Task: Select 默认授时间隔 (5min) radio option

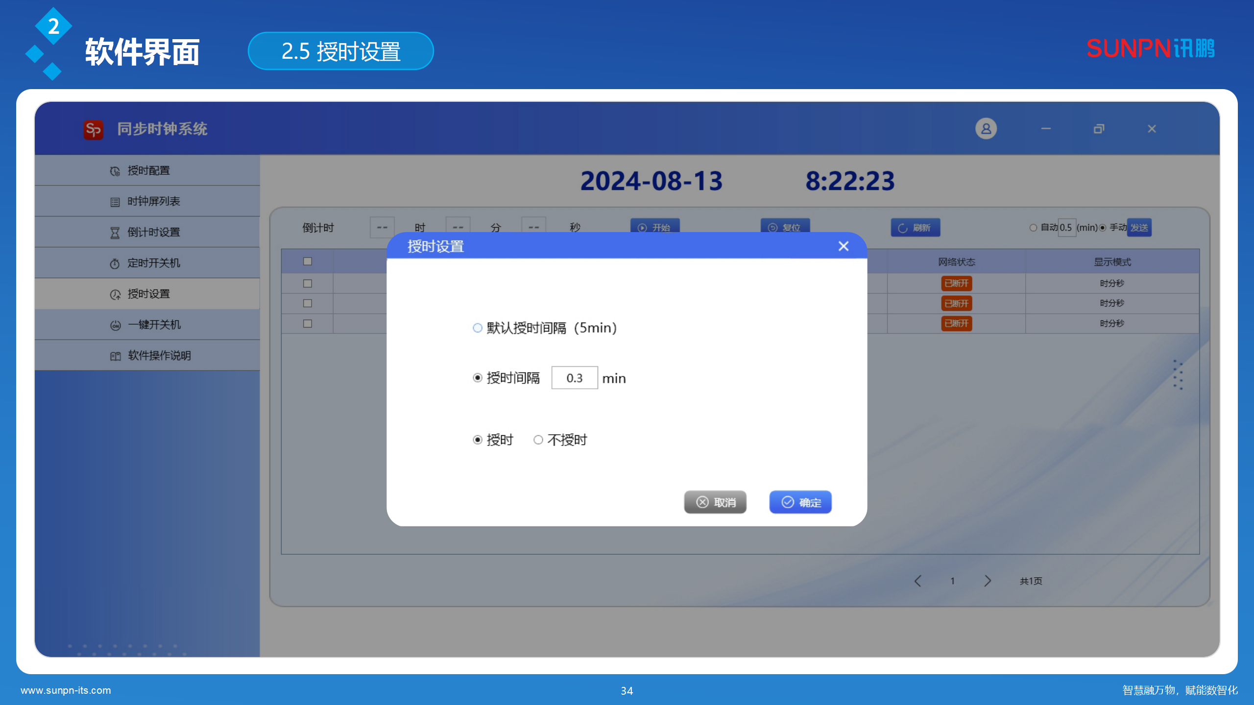Action: (x=478, y=328)
